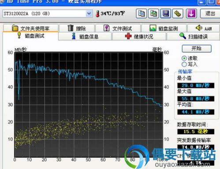Open the 磁盘监测 tab

click(164, 28)
